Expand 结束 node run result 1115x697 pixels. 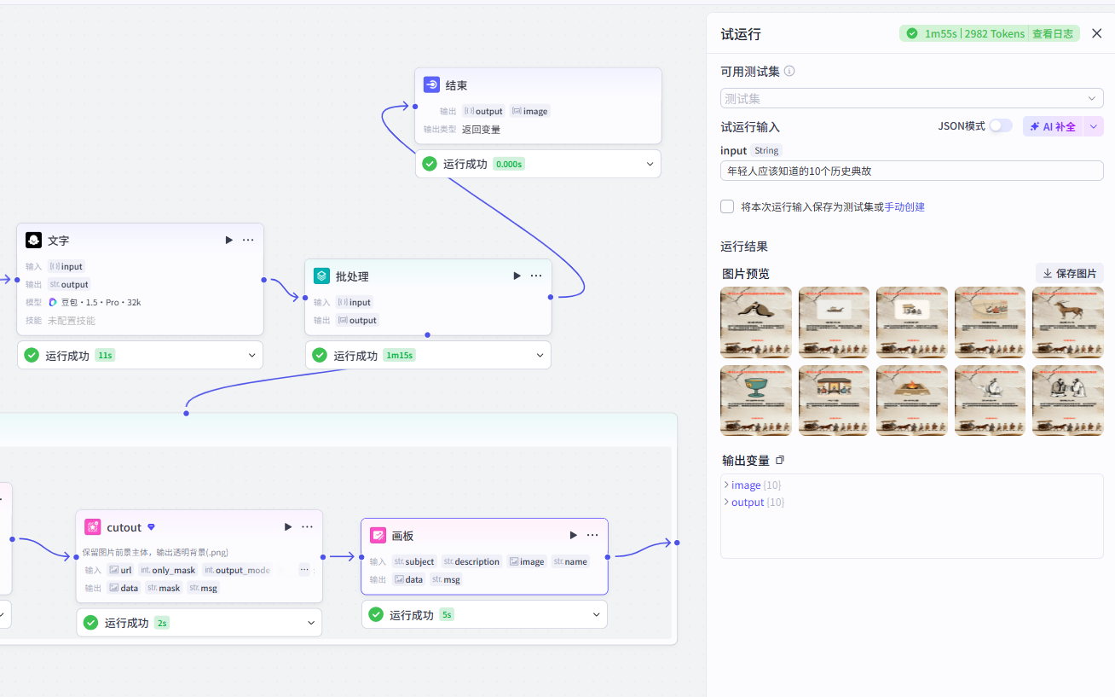(650, 164)
